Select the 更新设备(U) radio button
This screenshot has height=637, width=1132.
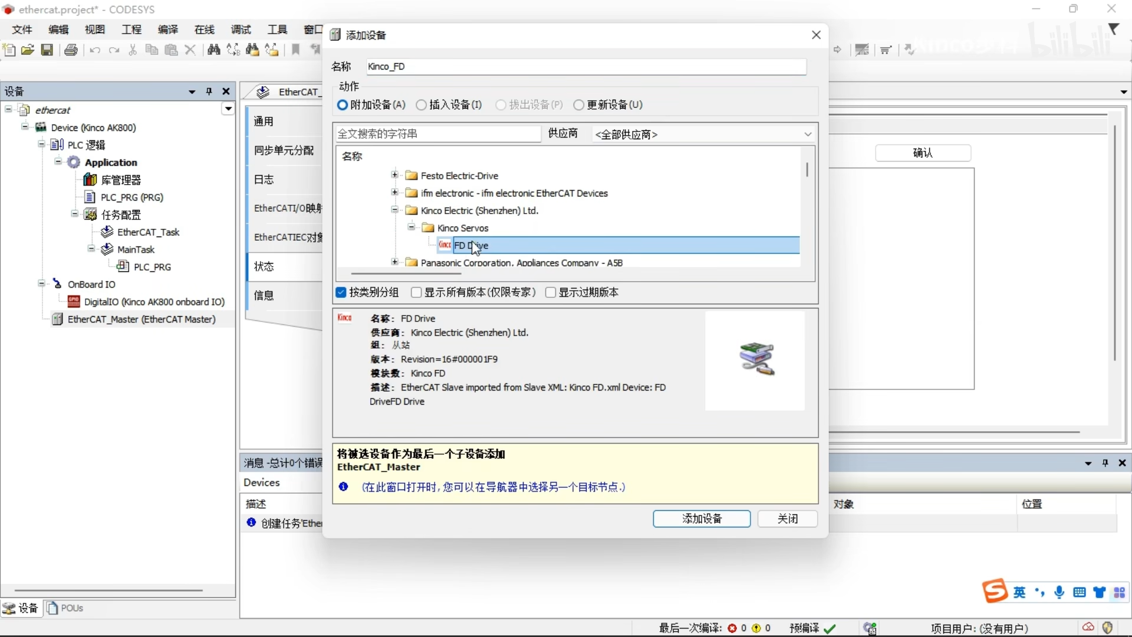[x=578, y=105]
